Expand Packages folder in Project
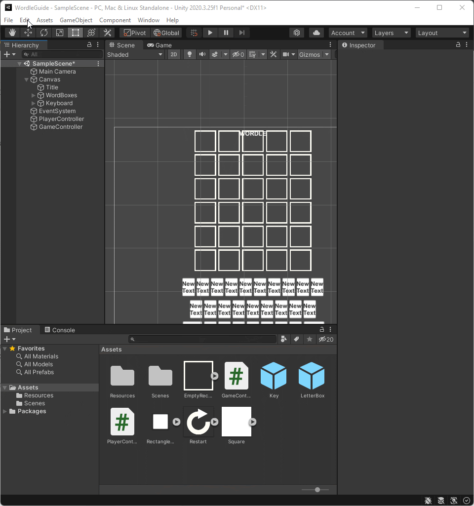 point(5,411)
